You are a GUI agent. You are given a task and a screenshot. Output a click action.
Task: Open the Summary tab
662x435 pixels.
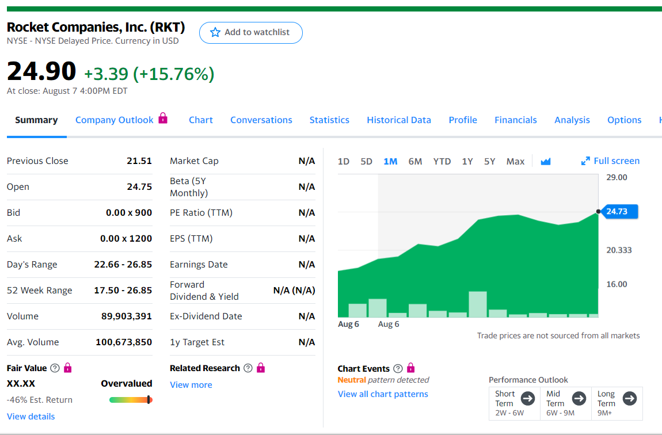point(36,120)
